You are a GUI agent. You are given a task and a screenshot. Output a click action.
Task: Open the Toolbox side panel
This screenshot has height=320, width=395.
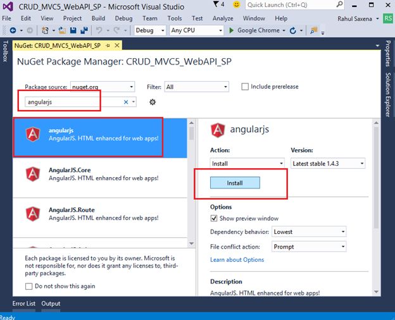(x=5, y=51)
